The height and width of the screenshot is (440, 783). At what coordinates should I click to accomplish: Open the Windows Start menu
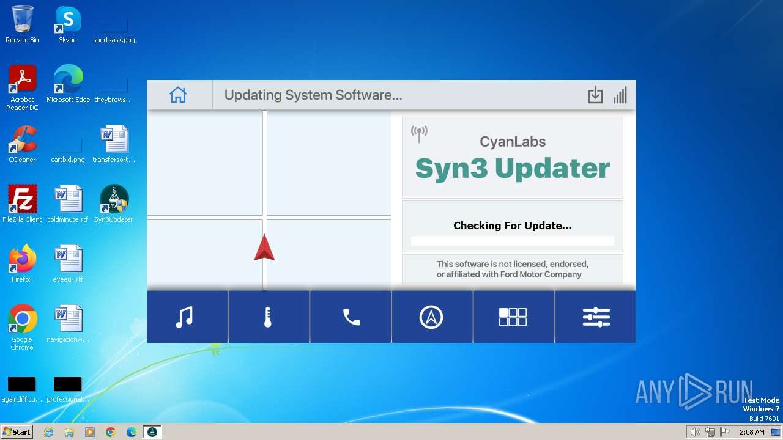17,432
